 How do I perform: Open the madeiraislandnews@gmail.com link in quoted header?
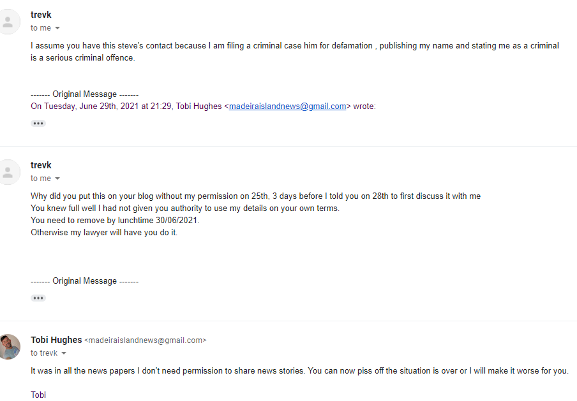click(x=287, y=106)
